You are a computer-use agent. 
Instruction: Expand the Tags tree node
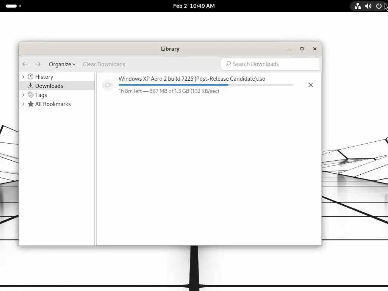click(x=23, y=95)
